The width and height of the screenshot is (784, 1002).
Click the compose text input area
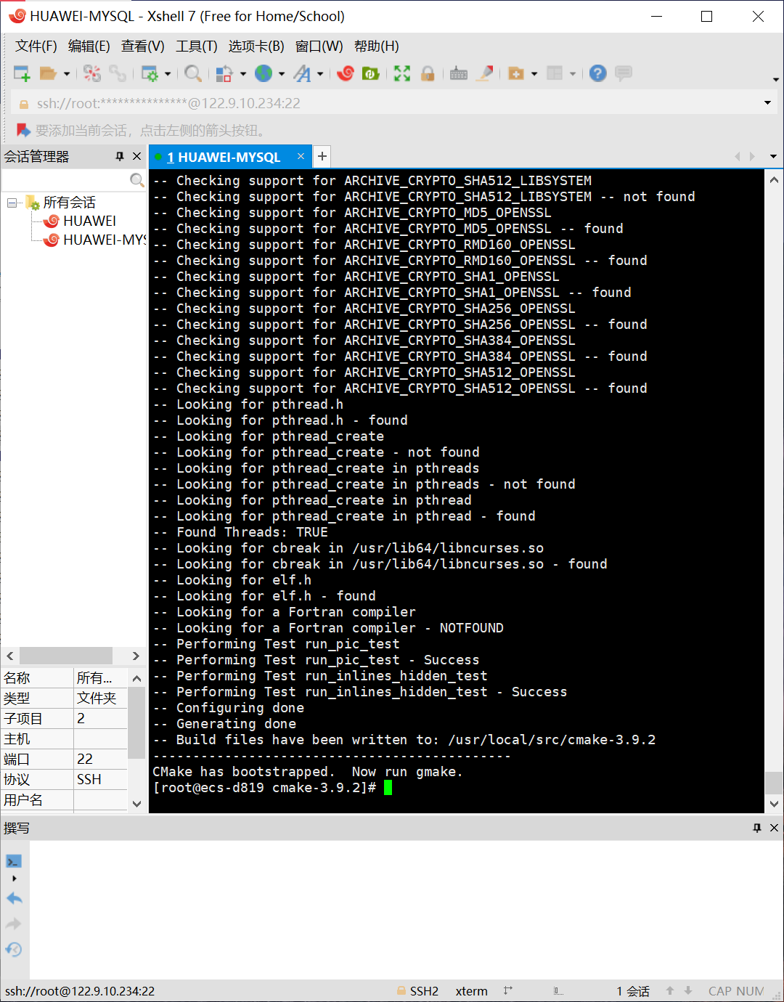[406, 910]
